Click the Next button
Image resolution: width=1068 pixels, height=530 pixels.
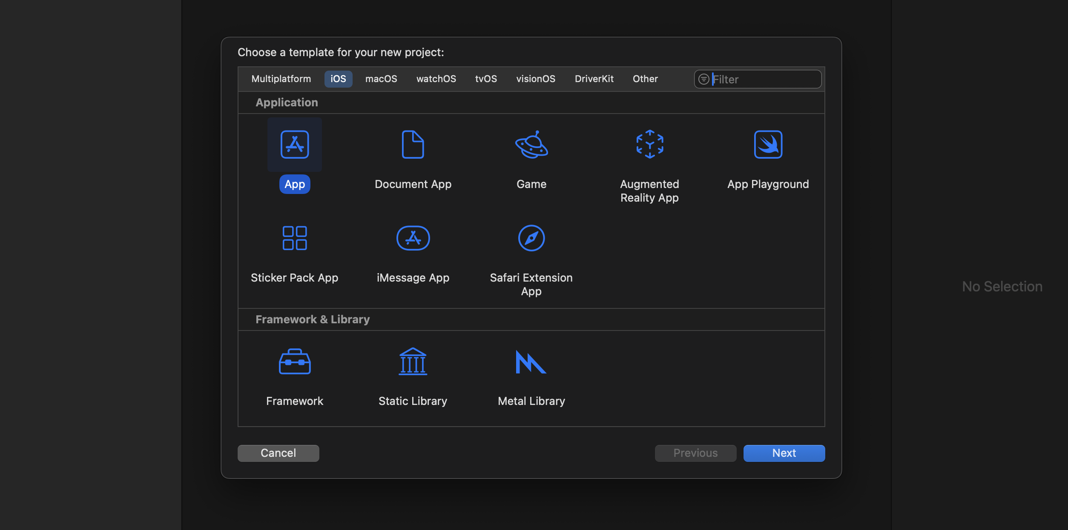coord(784,453)
